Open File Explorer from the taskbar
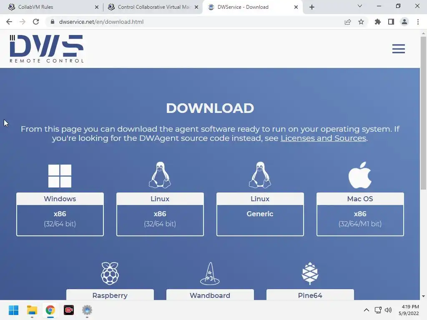Viewport: 427px width, 320px height. (32, 310)
